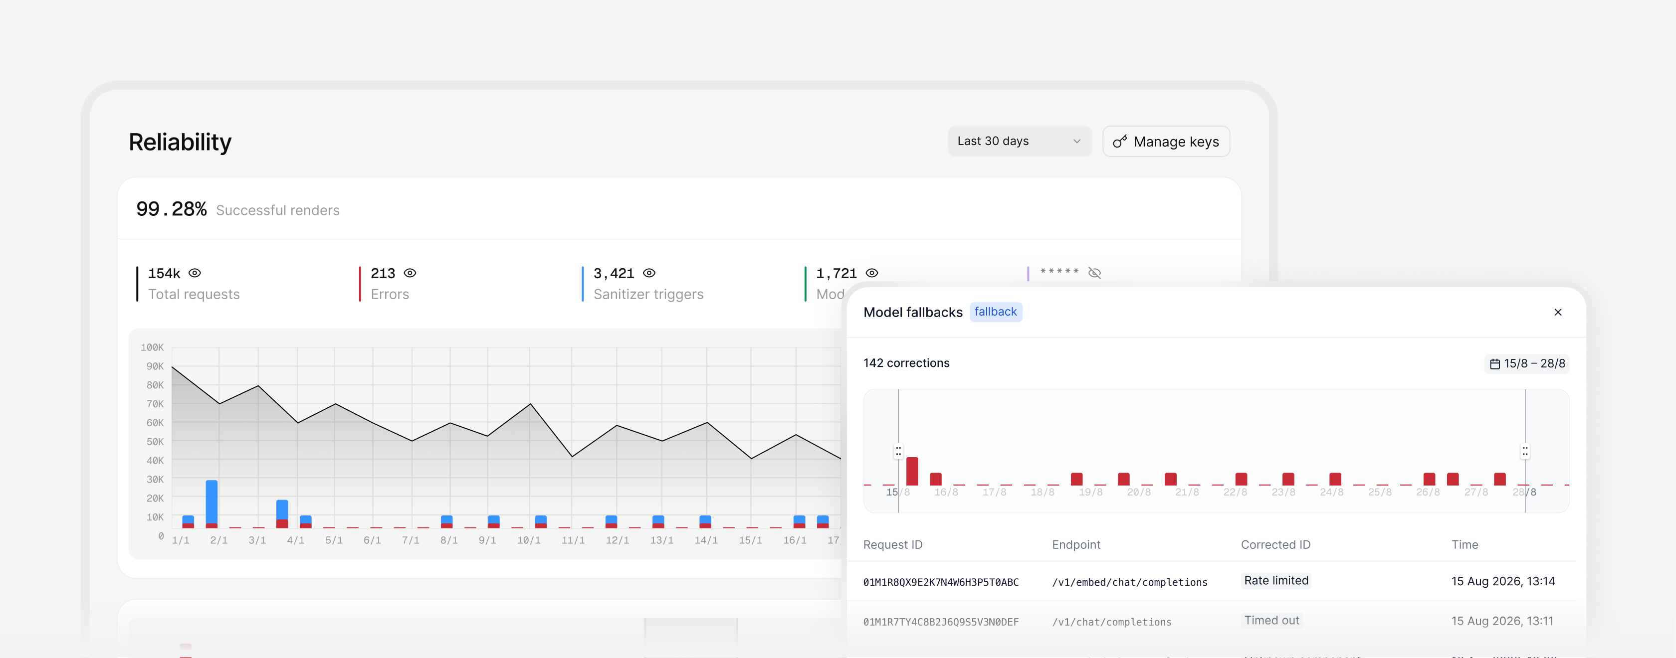Select request ID 01M1R8QX9E2K7N4W6H3P5T0ABC
The image size is (1676, 658).
coord(941,583)
